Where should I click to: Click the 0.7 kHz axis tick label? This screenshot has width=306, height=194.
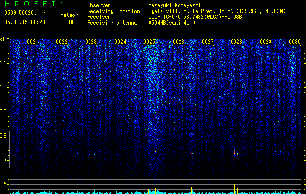4,160
